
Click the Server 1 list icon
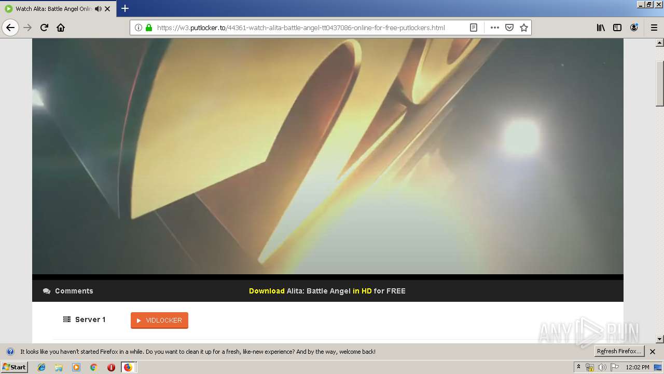click(x=67, y=319)
